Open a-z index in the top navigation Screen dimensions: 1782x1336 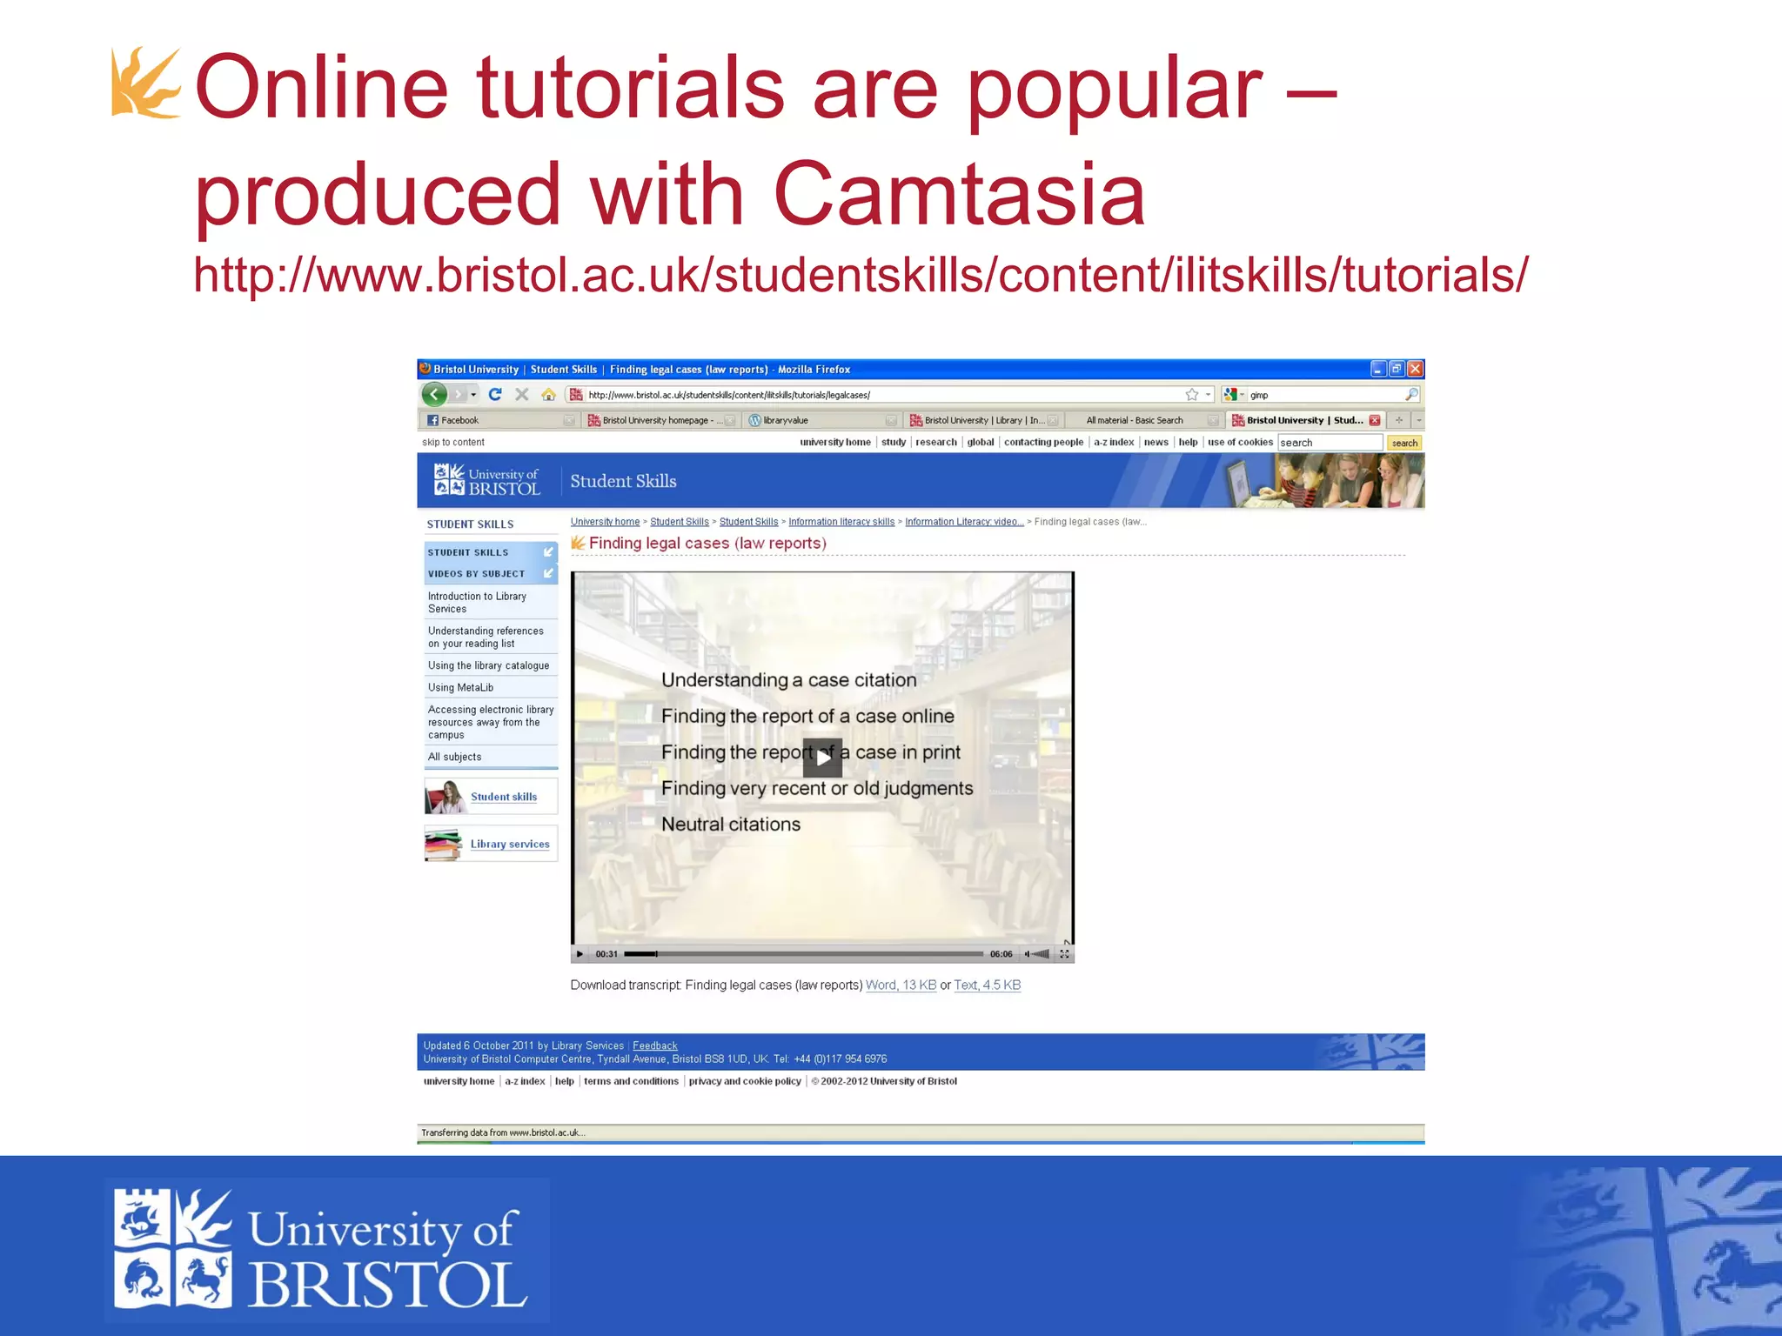point(1114,442)
